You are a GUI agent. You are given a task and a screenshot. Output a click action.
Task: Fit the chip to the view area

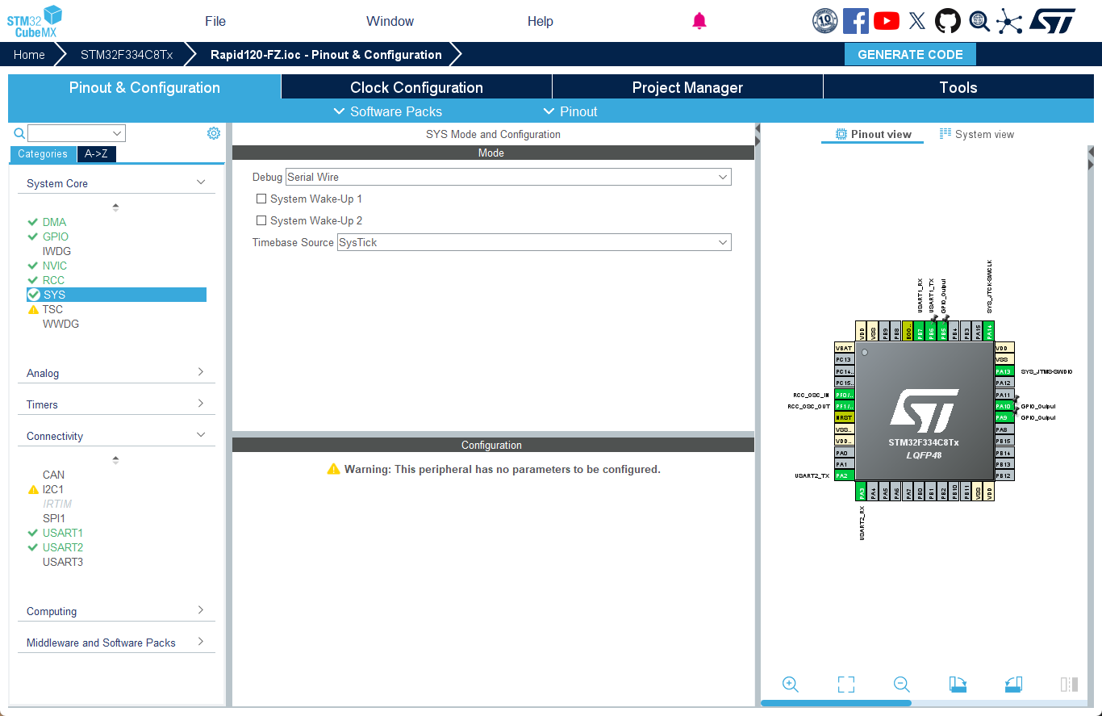846,685
